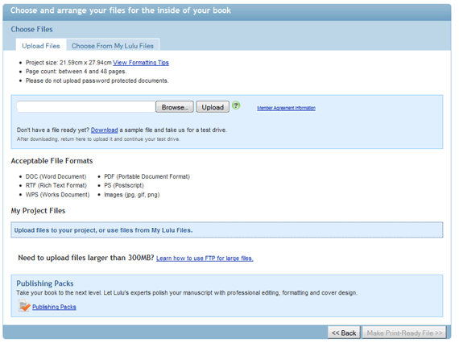Click the My Project Files upload message box
The image size is (459, 343).
(227, 230)
